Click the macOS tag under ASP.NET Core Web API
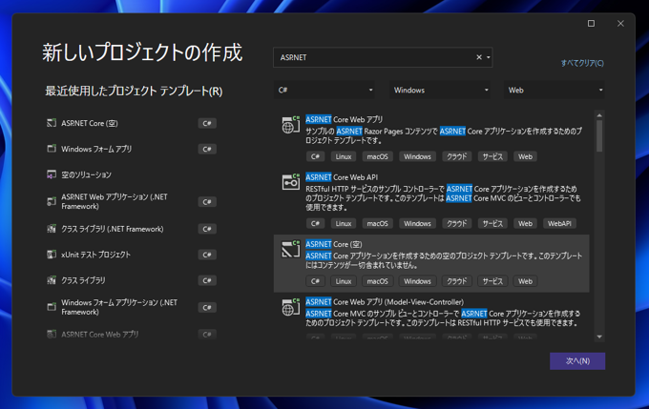 click(x=377, y=223)
